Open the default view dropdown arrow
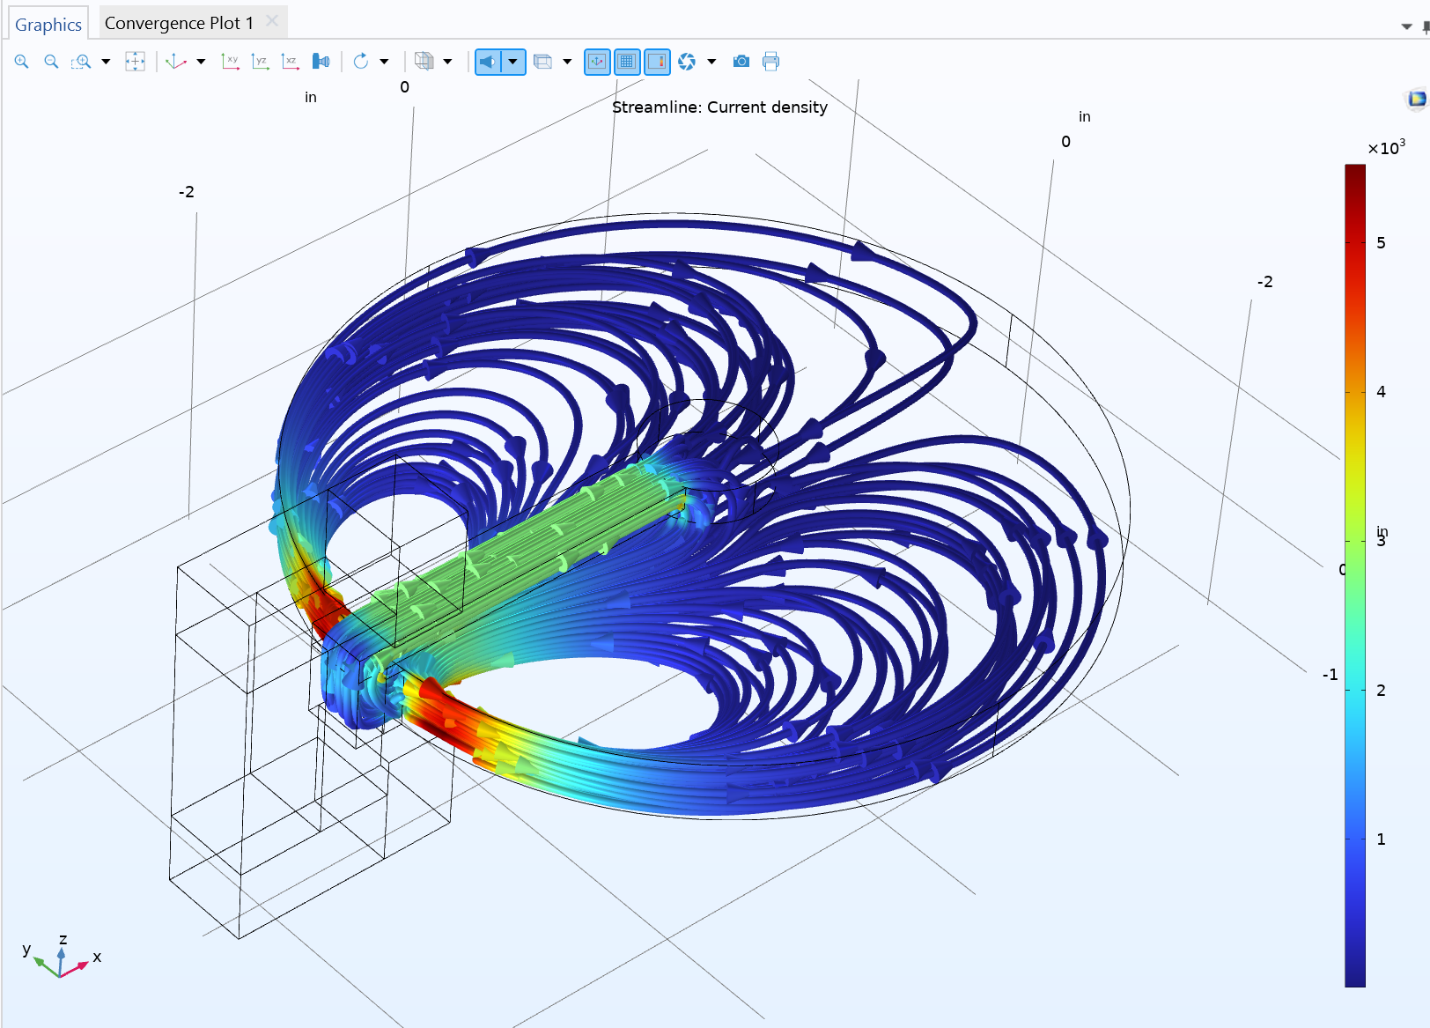1430x1028 pixels. (x=201, y=62)
